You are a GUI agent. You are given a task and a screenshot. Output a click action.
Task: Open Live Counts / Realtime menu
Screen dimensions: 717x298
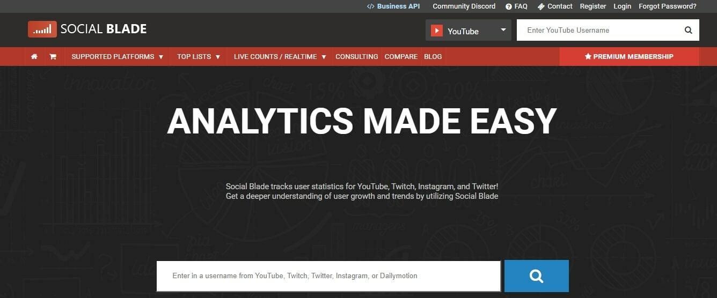(x=280, y=56)
